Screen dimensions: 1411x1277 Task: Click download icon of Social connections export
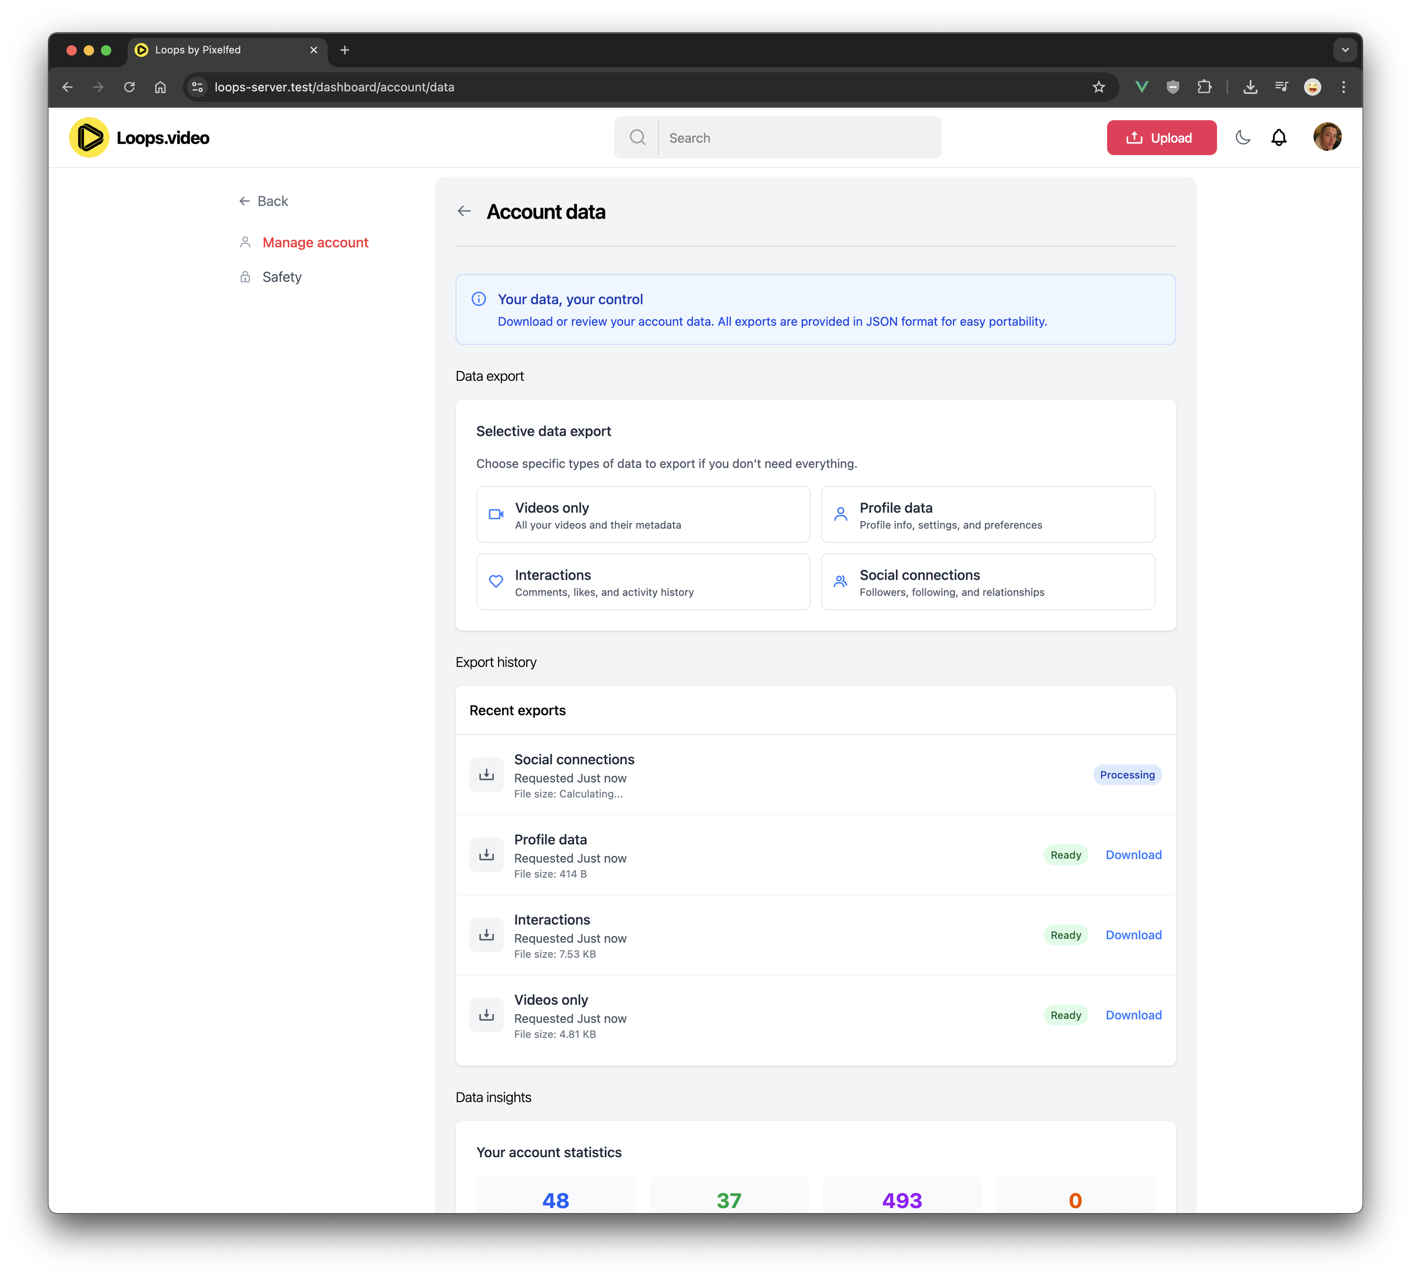point(487,776)
